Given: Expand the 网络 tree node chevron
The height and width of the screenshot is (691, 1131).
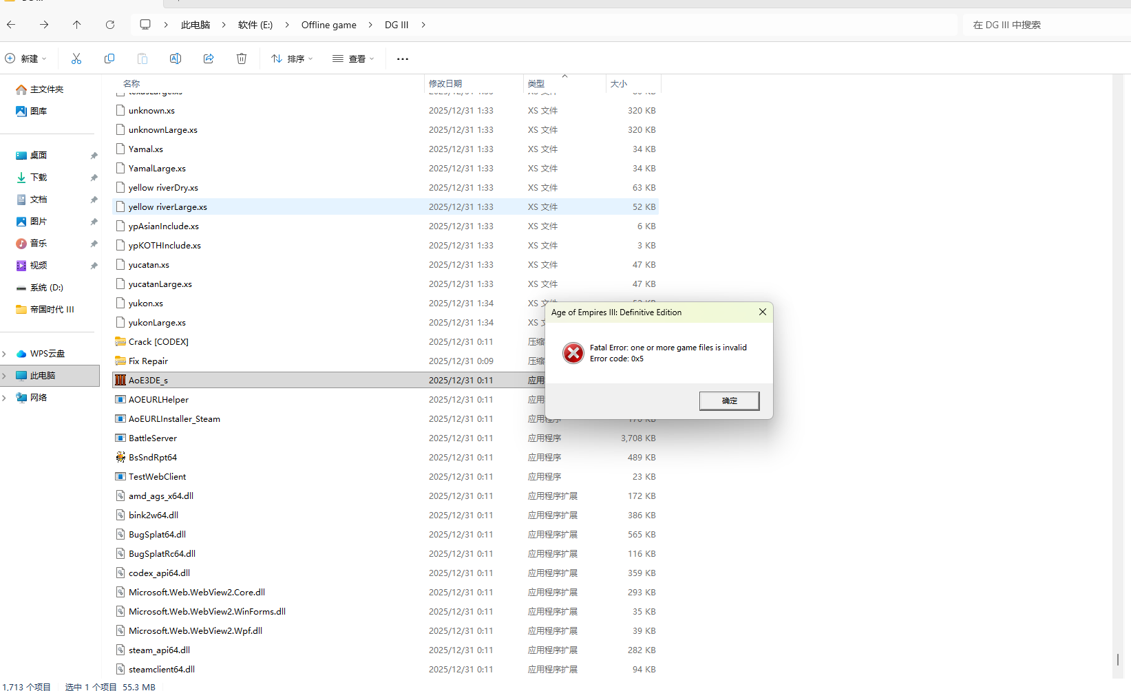Looking at the screenshot, I should tap(5, 398).
